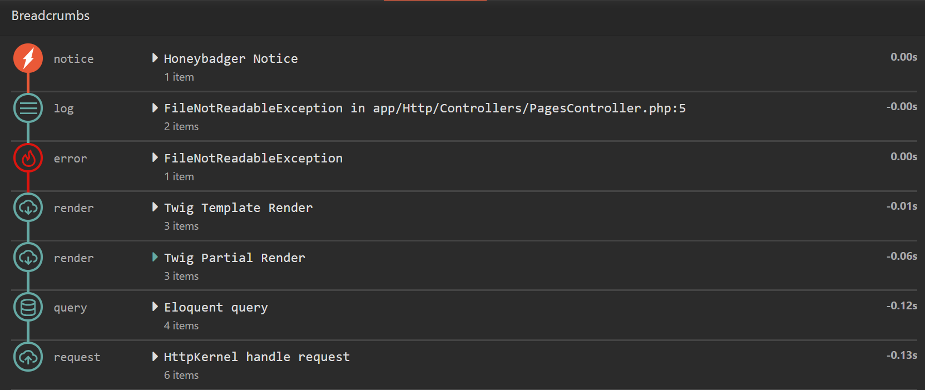The image size is (925, 390).
Task: Click the Twig Partial Render cloud icon
Action: (x=28, y=258)
